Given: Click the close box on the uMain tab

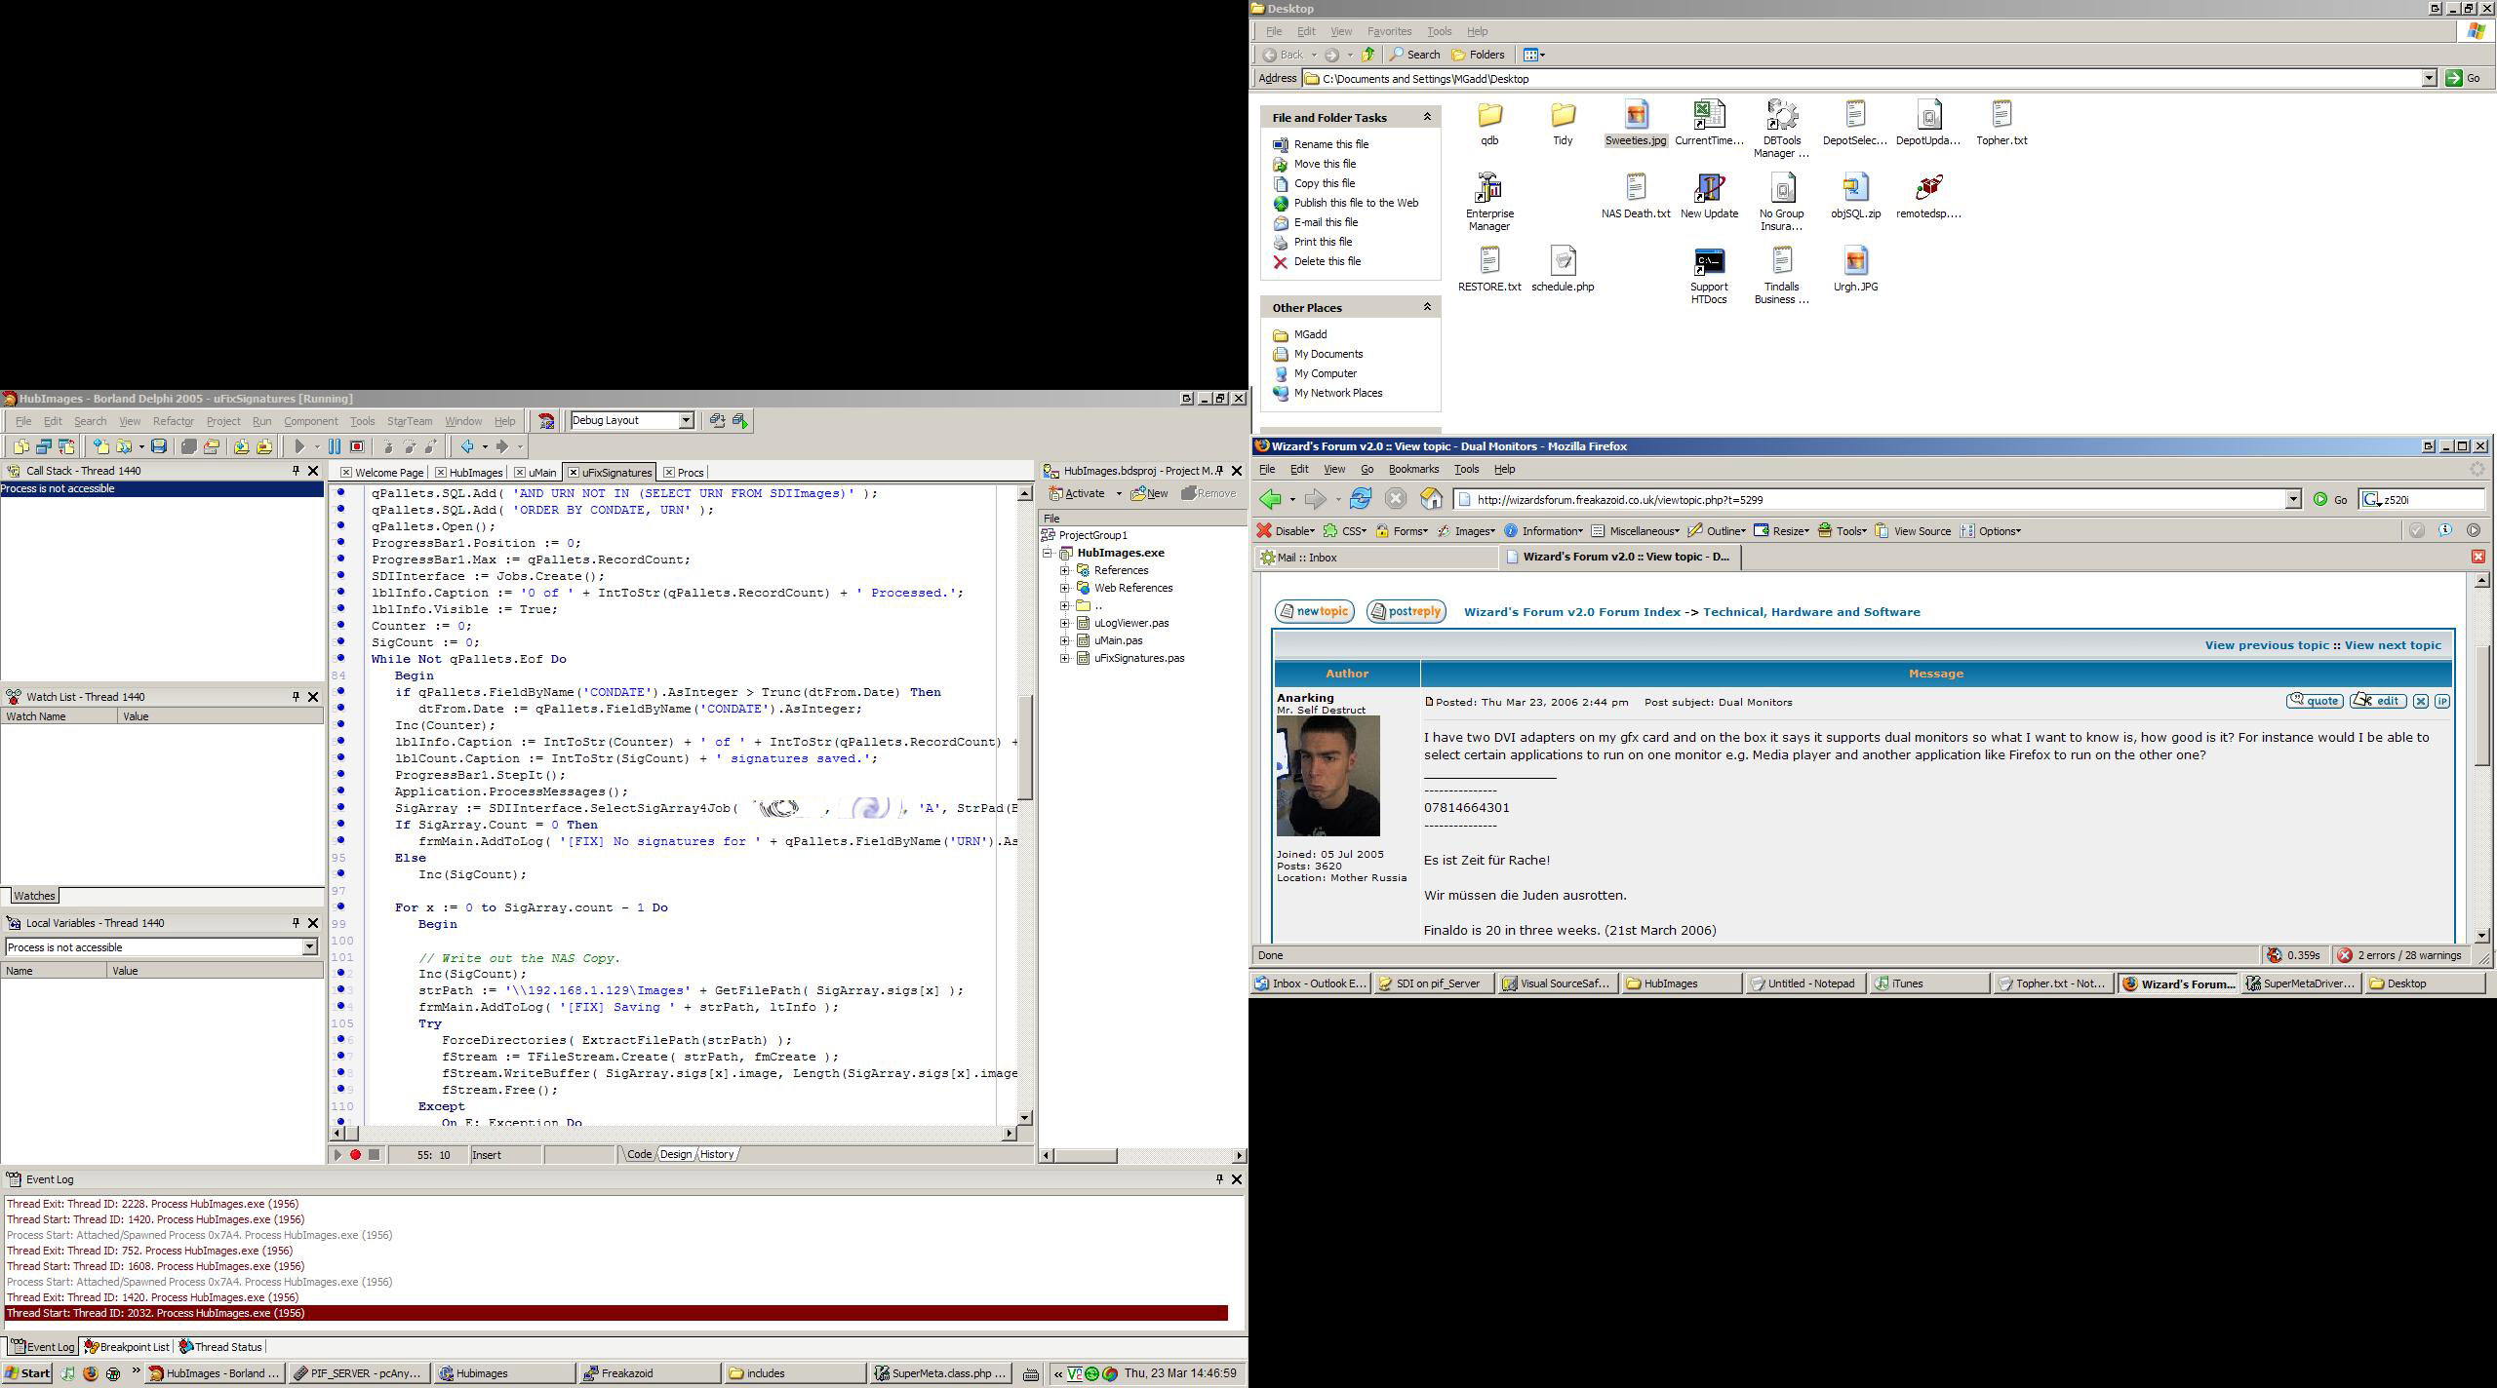Looking at the screenshot, I should click(x=520, y=473).
